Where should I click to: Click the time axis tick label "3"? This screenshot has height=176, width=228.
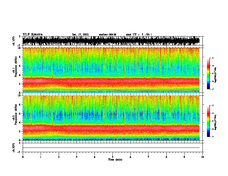click(x=77, y=157)
